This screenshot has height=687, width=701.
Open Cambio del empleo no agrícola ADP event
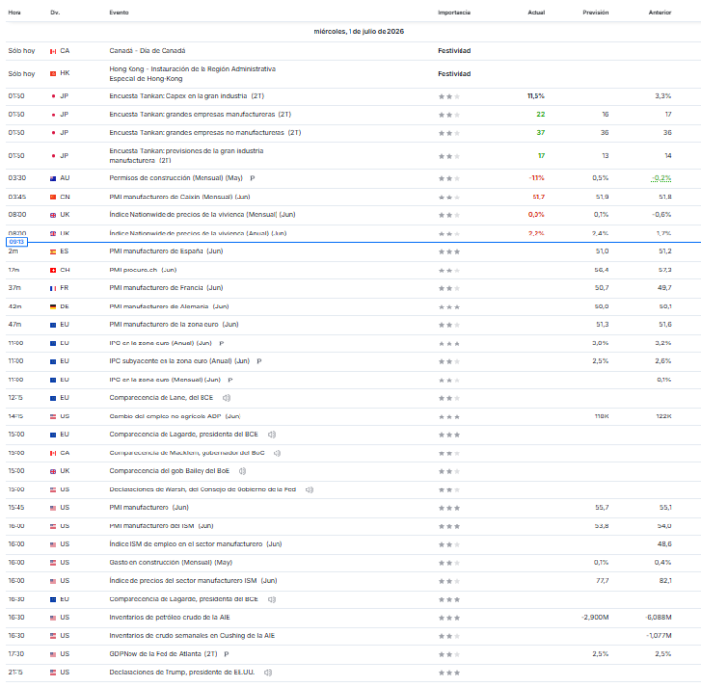coord(175,416)
